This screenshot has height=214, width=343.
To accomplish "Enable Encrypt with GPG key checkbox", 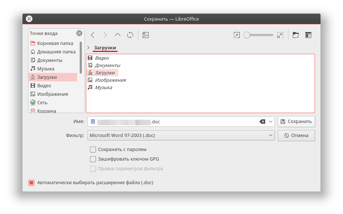I will pyautogui.click(x=93, y=159).
